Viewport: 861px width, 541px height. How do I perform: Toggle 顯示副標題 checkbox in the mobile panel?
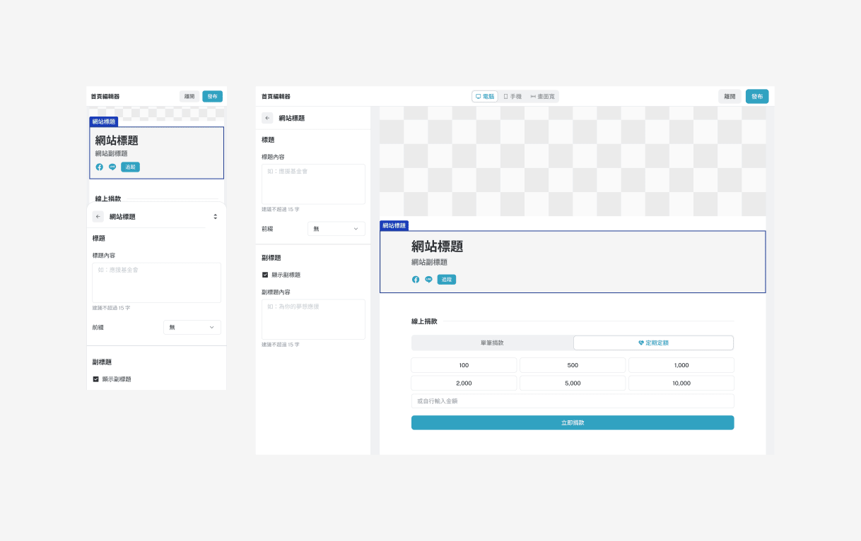[x=96, y=379]
